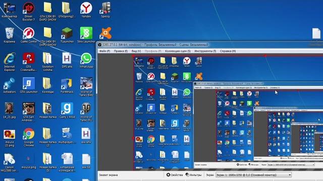Launch TLauncher Minecraft icon
This screenshot has width=323, height=181.
pos(67,35)
